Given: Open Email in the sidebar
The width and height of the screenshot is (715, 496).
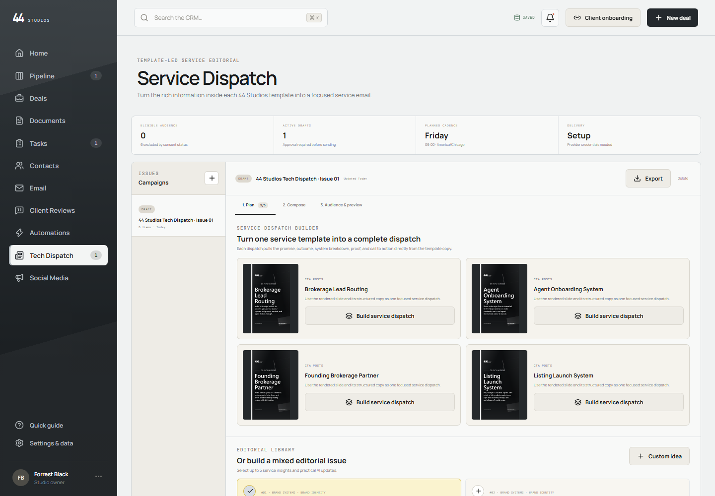Looking at the screenshot, I should click(58, 188).
